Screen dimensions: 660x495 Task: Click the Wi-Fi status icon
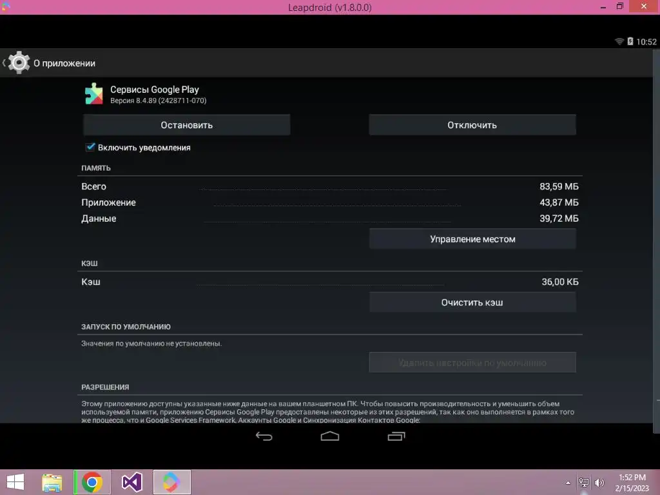coord(619,41)
